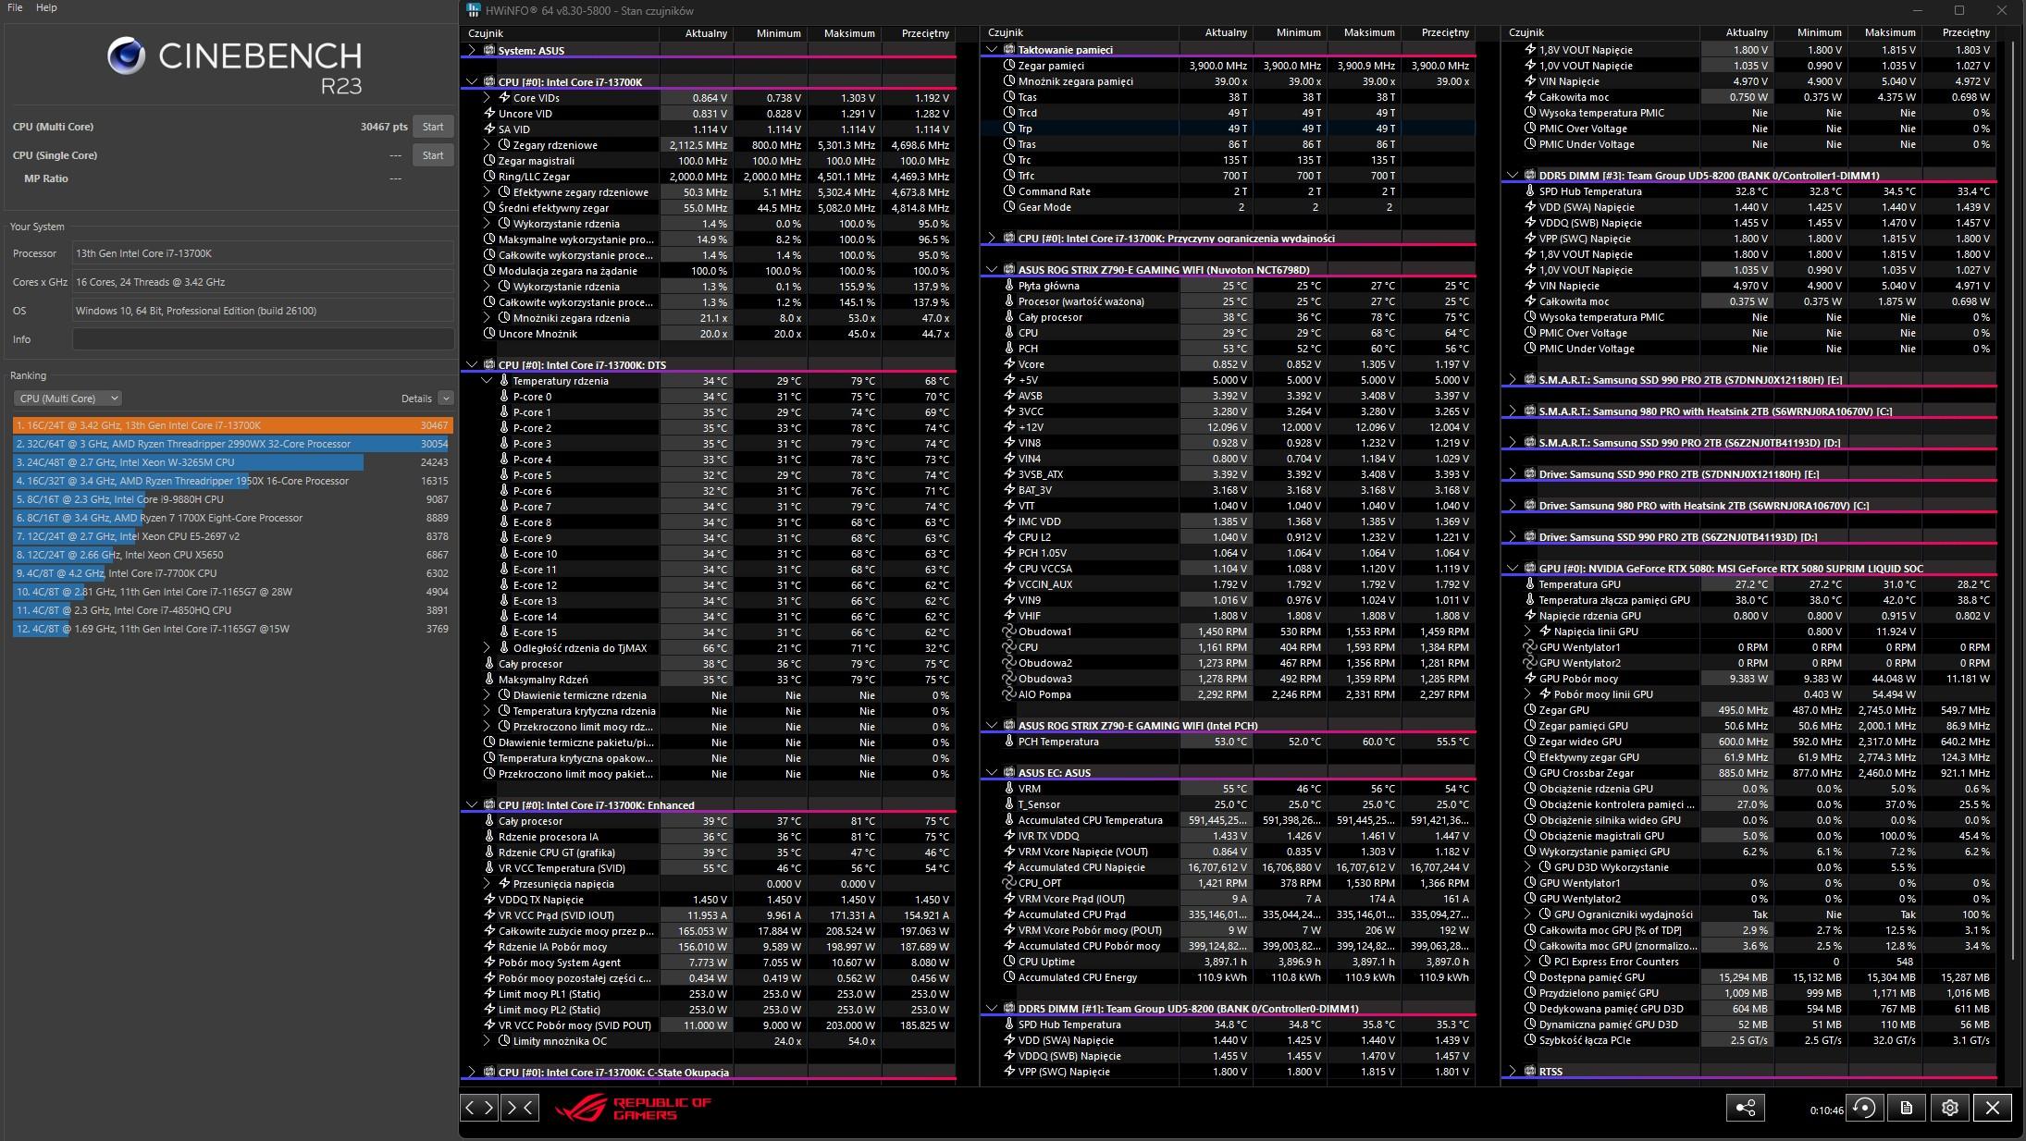The width and height of the screenshot is (2026, 1141).
Task: Click the expand columns arrows button
Action: click(x=479, y=1107)
